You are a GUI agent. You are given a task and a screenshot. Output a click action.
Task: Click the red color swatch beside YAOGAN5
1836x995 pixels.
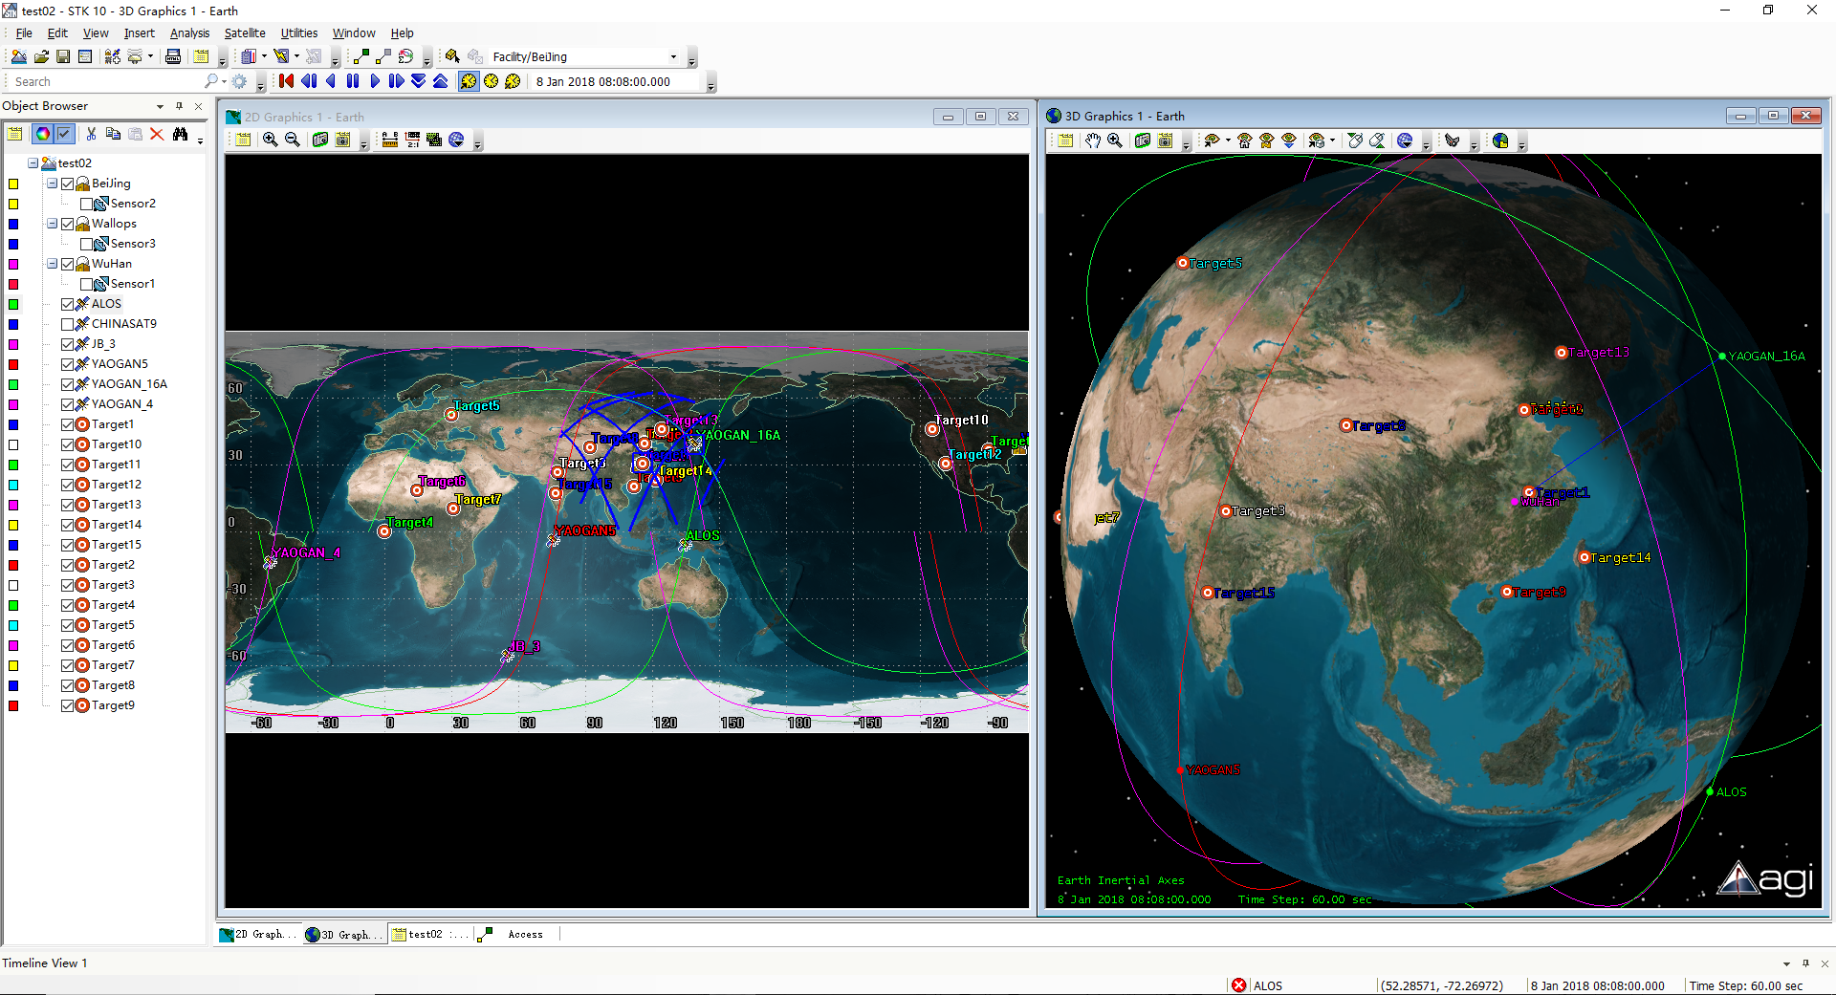tap(13, 364)
